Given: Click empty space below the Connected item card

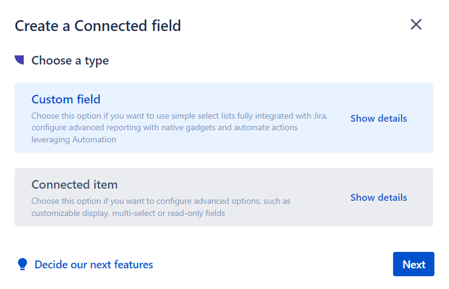Looking at the screenshot, I should point(223,237).
